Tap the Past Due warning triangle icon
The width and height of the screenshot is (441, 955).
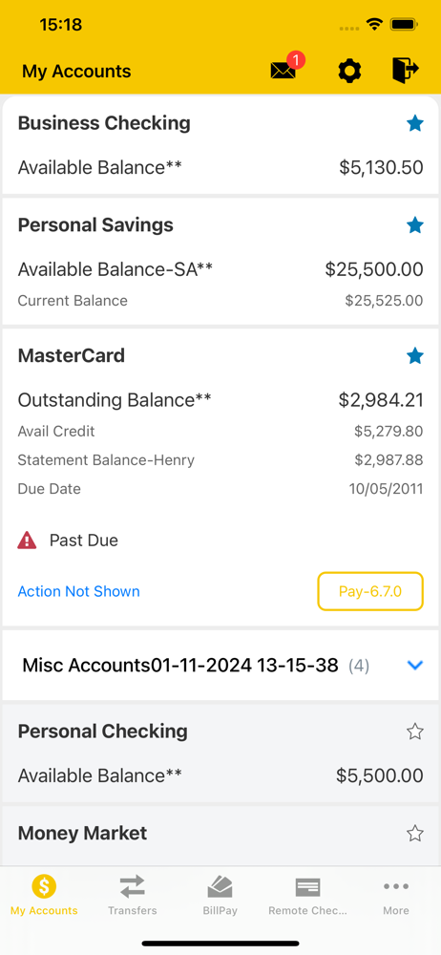[x=27, y=541]
